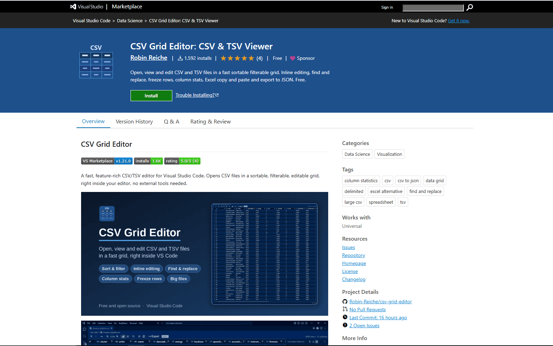Click the installs 1.6K badge
553x346 pixels.
click(x=148, y=161)
